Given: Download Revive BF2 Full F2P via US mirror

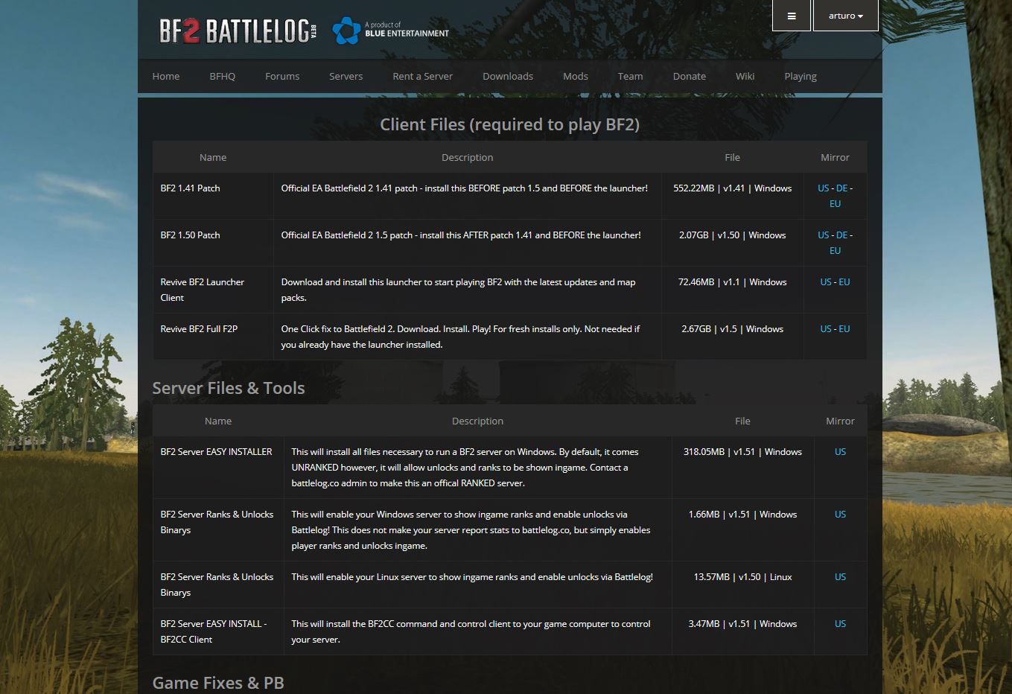Looking at the screenshot, I should 825,329.
